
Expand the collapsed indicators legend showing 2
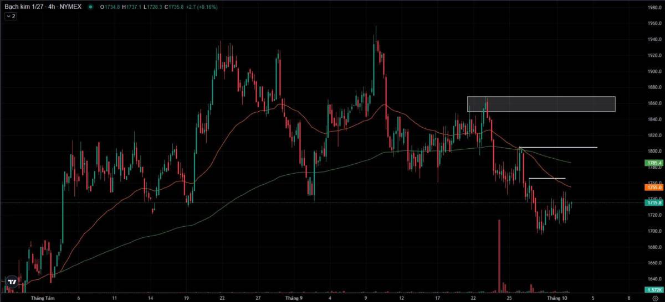(x=11, y=17)
